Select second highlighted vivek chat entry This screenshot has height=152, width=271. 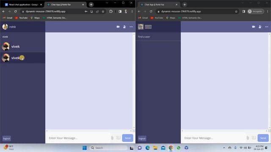coord(22,58)
